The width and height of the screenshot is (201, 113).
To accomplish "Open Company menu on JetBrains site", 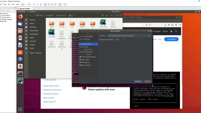I will coord(156,31).
